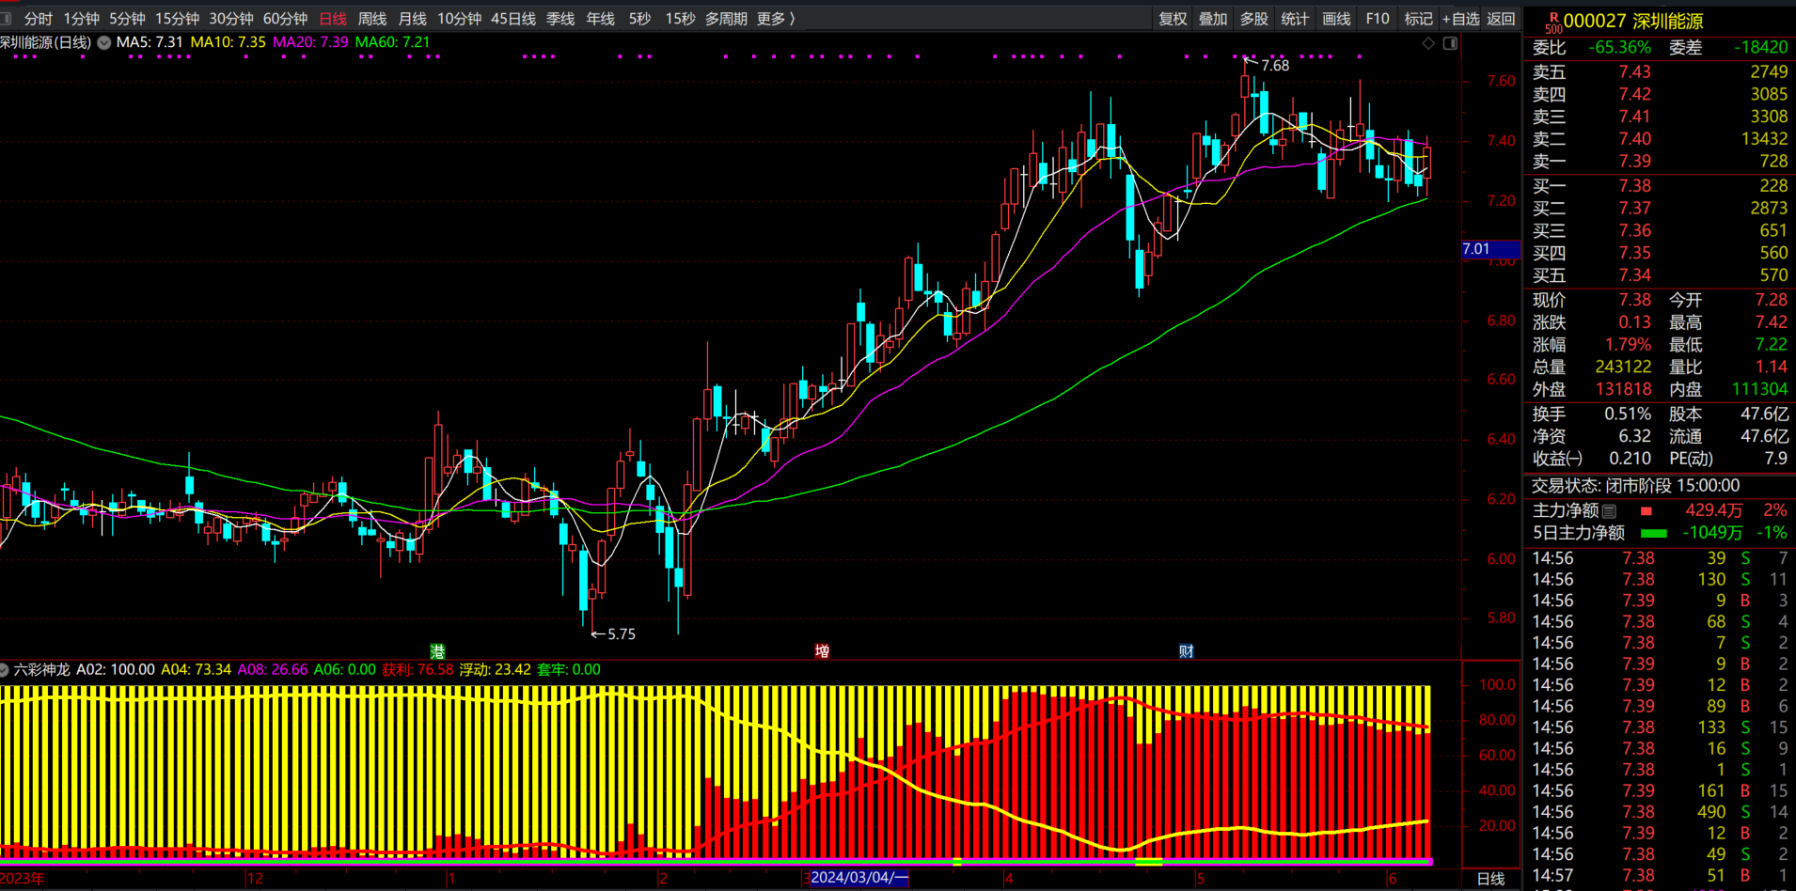Click the red 增 marker icon
This screenshot has width=1796, height=891.
(822, 651)
